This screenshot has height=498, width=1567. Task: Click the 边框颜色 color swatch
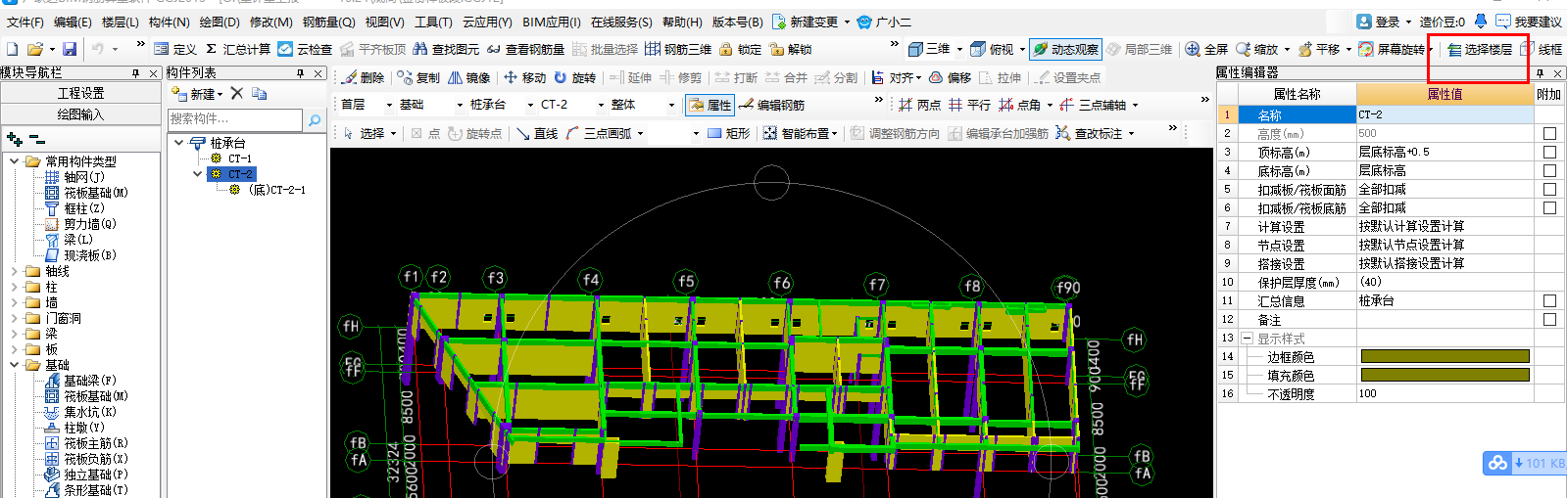1445,356
